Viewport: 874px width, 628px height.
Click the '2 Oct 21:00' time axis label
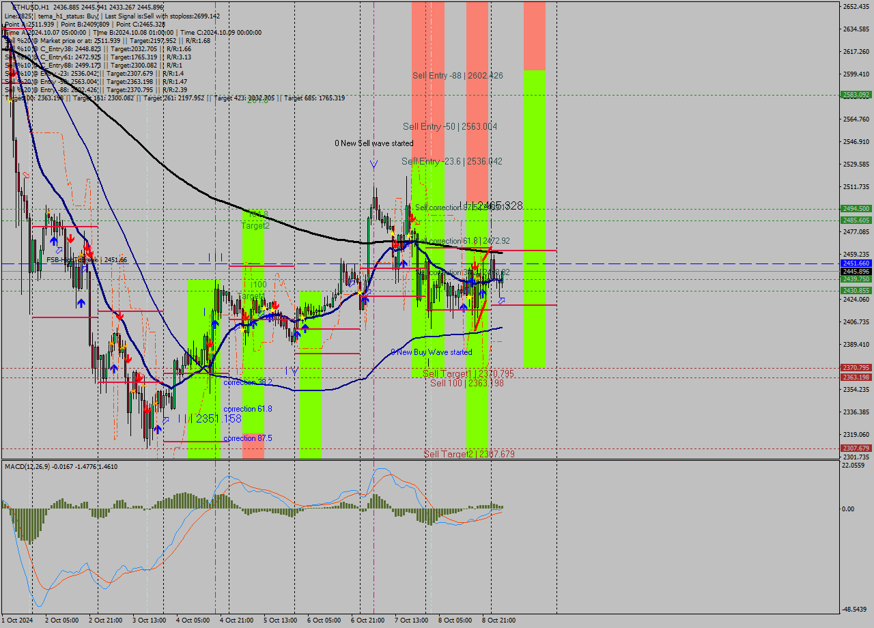[106, 620]
